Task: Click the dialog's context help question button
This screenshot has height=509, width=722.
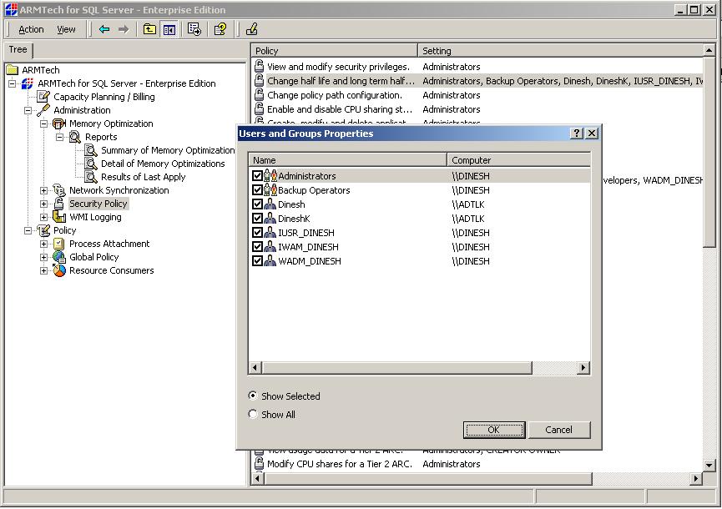Action: click(x=577, y=133)
